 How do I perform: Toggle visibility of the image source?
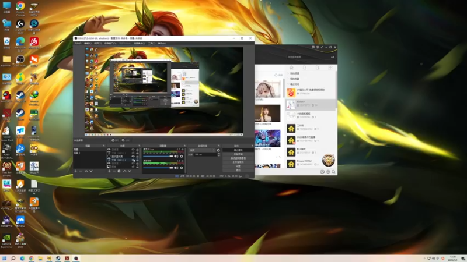(x=133, y=167)
